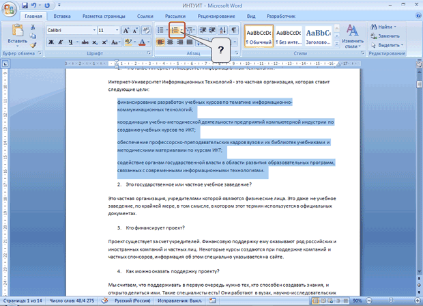Click the multilevel list icon
The image size is (423, 306).
190,30
